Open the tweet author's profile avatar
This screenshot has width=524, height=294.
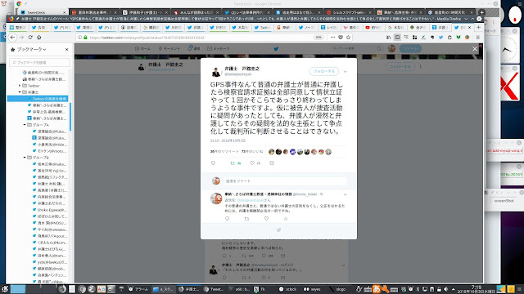coord(216,71)
